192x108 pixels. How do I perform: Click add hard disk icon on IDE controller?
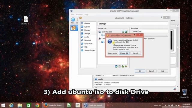(126, 32)
